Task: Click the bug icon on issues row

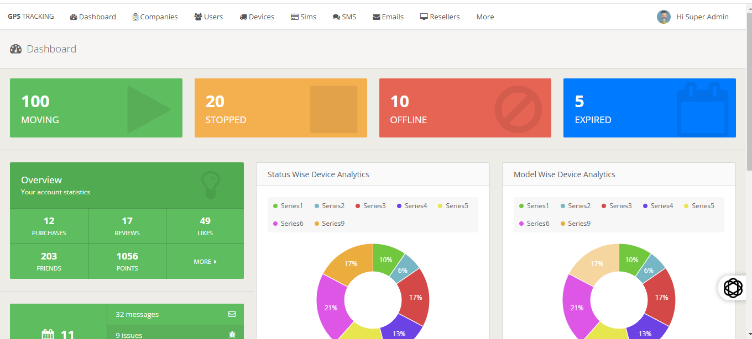Action: [232, 335]
